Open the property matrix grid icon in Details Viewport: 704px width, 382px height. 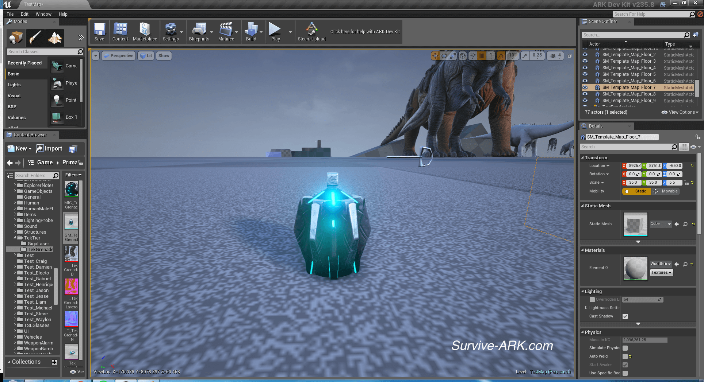684,147
